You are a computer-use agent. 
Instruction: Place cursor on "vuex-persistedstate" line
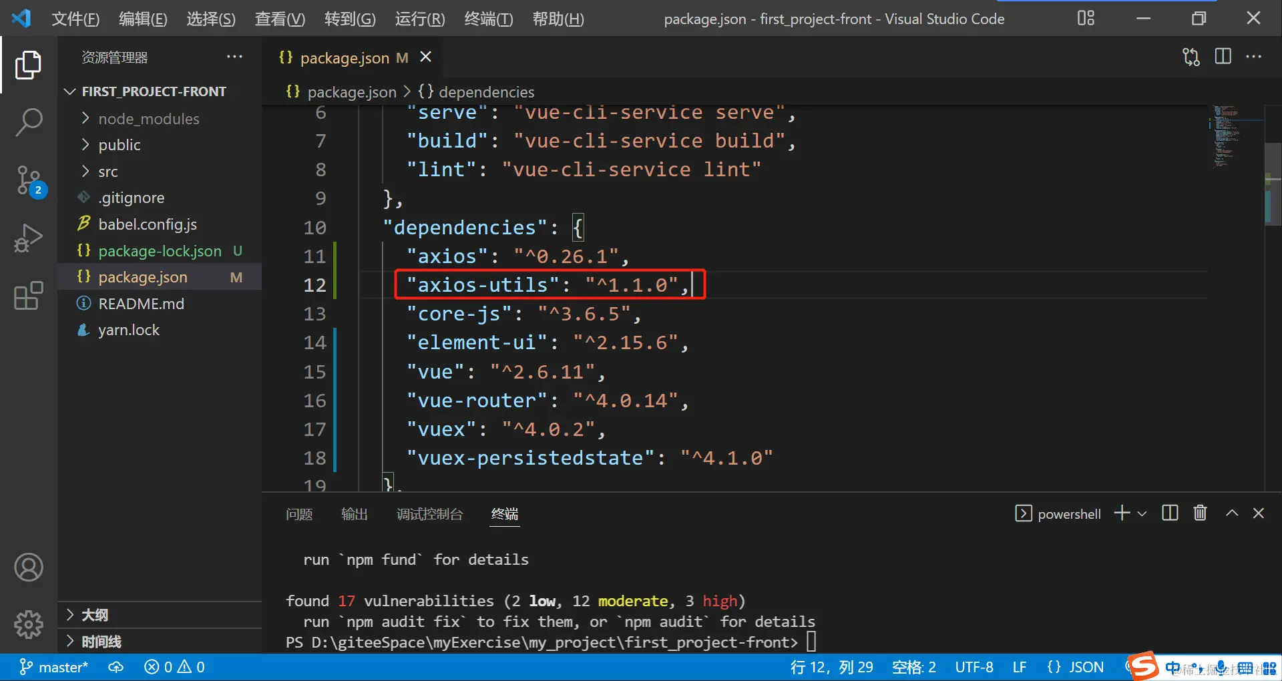590,458
